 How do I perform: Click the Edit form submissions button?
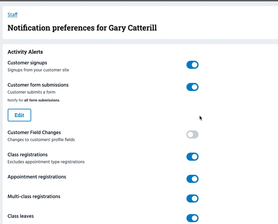click(x=19, y=115)
